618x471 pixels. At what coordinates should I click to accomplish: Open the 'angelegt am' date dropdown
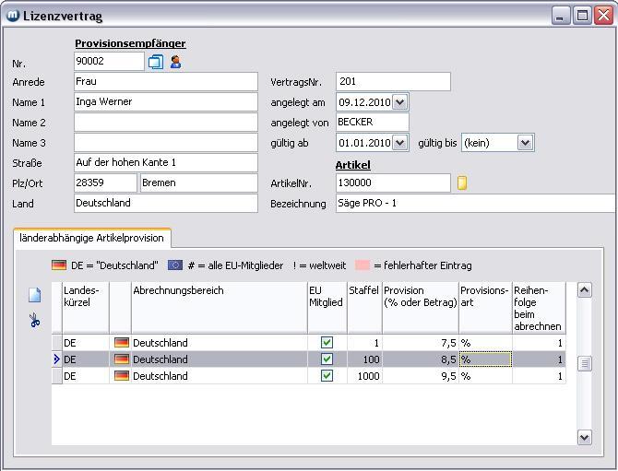tap(399, 102)
